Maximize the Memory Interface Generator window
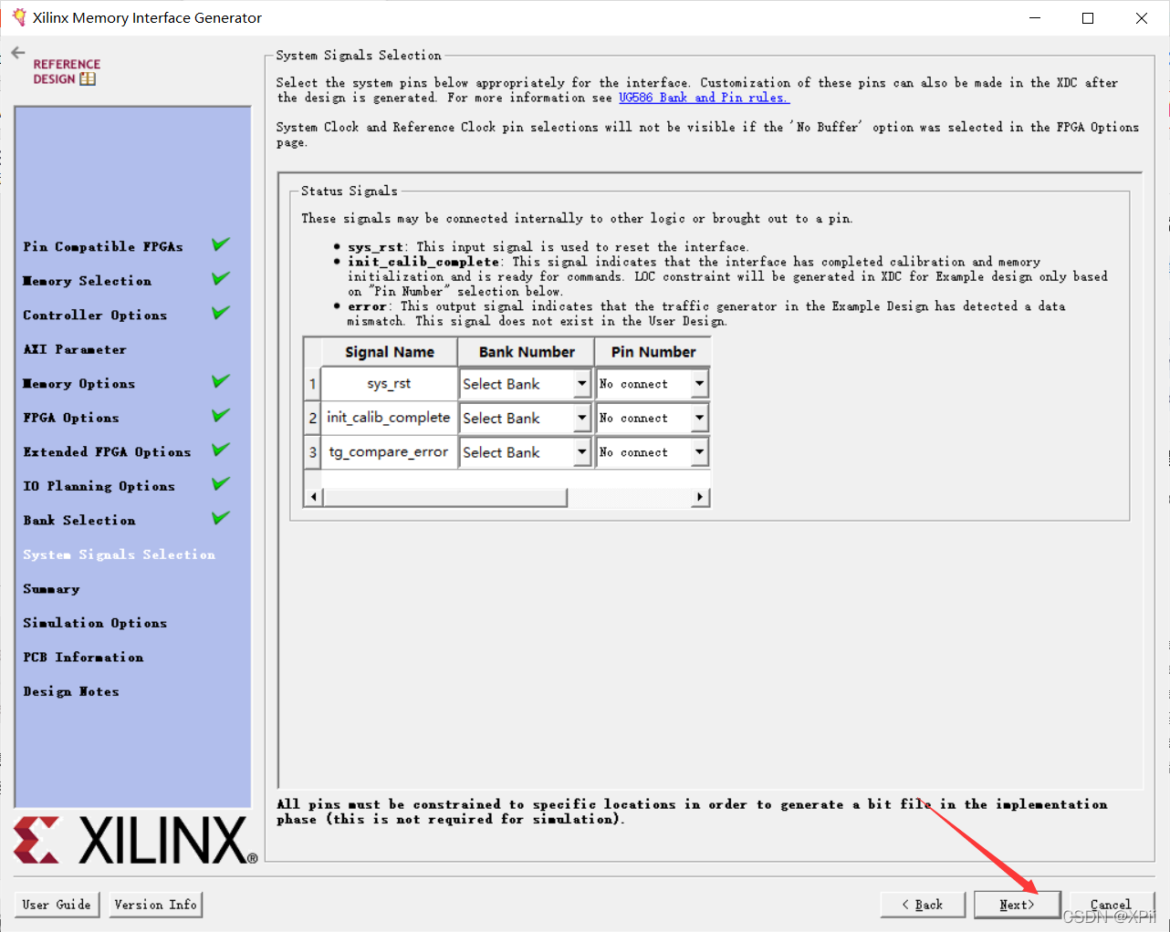The width and height of the screenshot is (1170, 932). [x=1088, y=18]
